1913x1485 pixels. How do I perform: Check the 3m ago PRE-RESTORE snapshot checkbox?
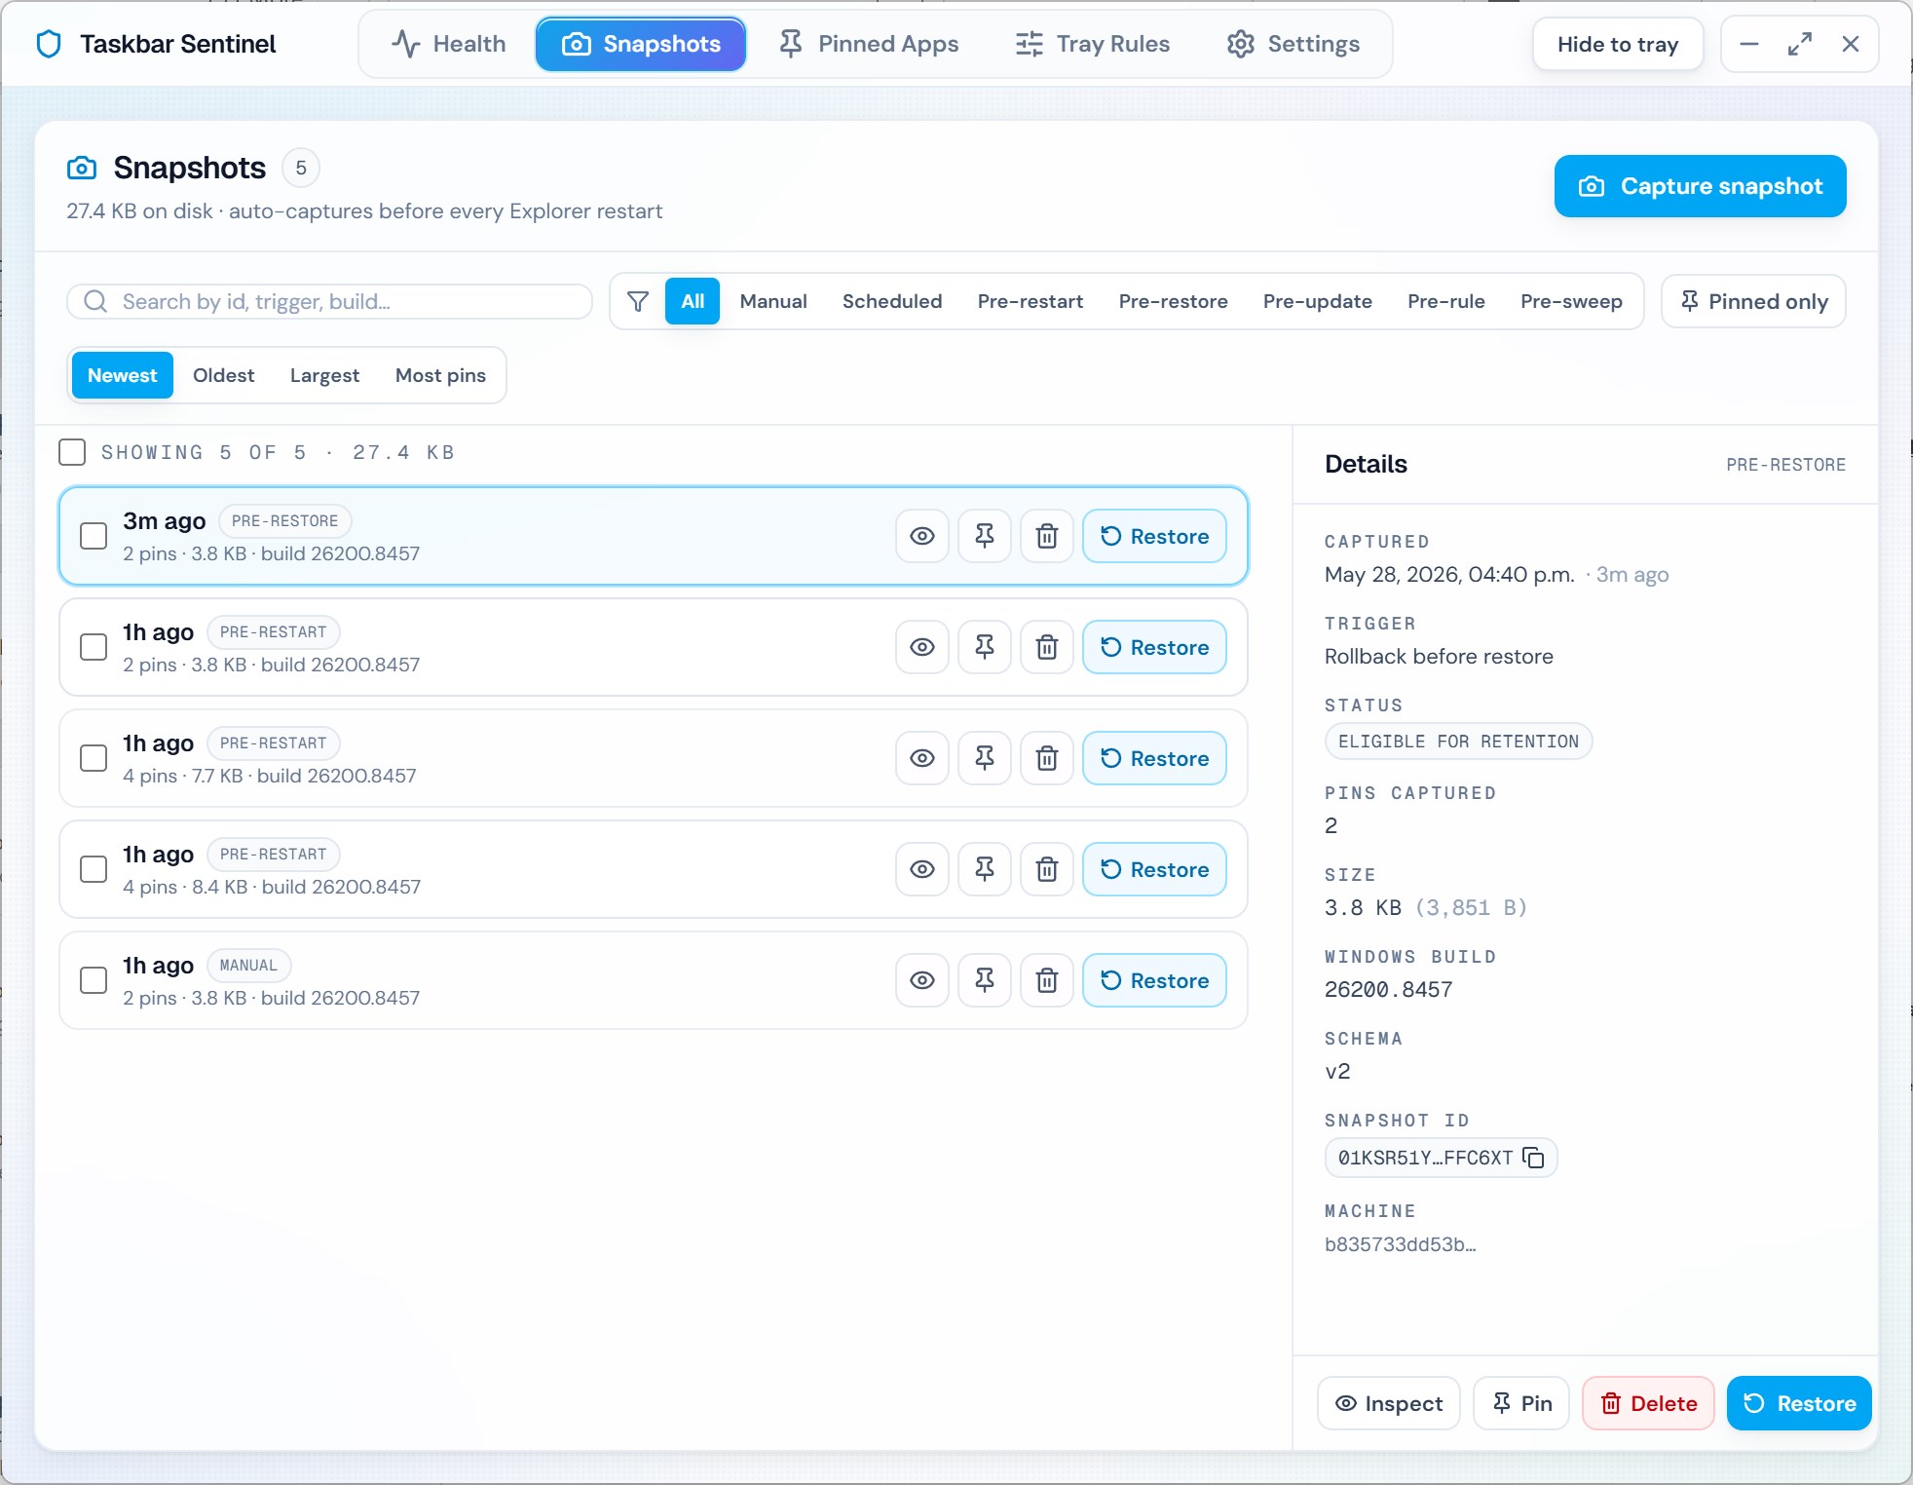click(x=94, y=536)
